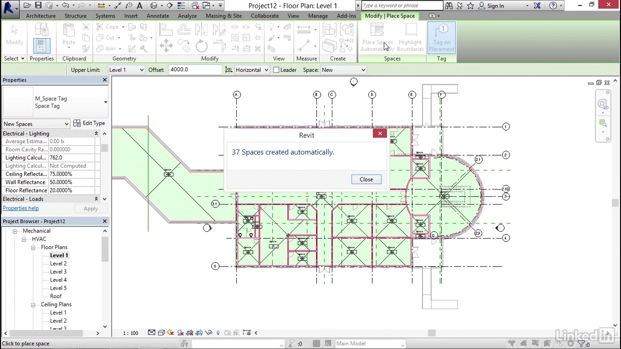This screenshot has height=349, width=621.
Task: Click the Close button in Revit dialog
Action: [x=366, y=179]
